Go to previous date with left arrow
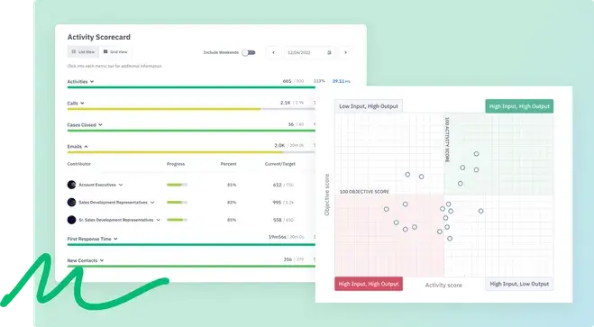594x327 pixels. 273,52
